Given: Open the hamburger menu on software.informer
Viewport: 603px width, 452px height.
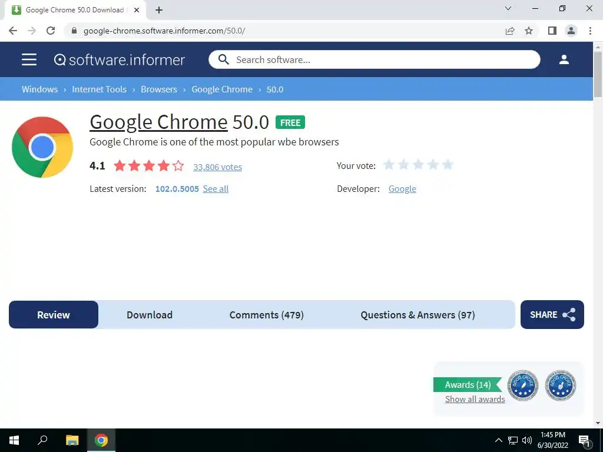Looking at the screenshot, I should coord(29,59).
